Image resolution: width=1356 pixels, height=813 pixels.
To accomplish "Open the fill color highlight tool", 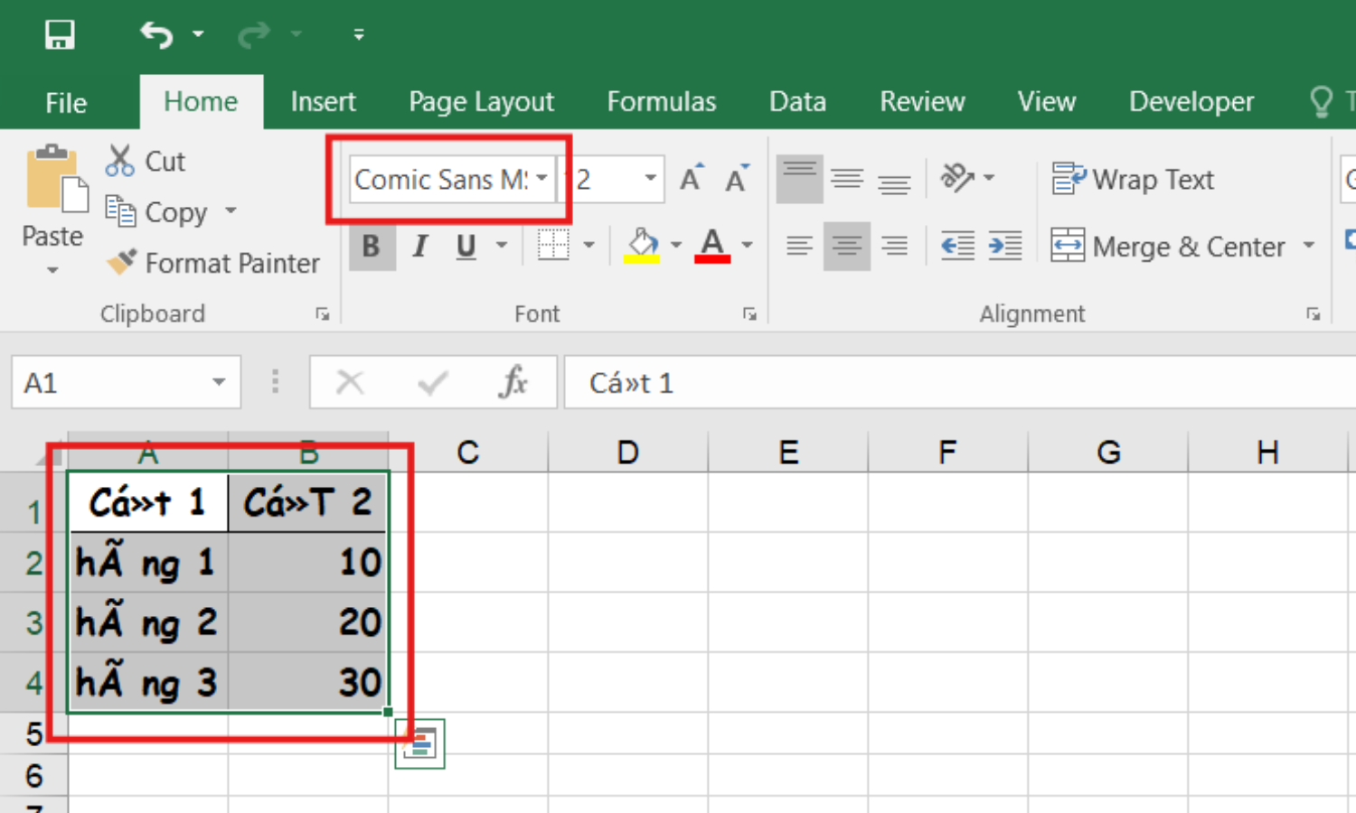I will point(642,245).
